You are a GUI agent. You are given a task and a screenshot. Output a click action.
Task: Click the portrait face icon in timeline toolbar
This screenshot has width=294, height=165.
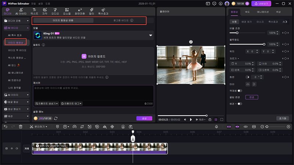tap(123, 126)
